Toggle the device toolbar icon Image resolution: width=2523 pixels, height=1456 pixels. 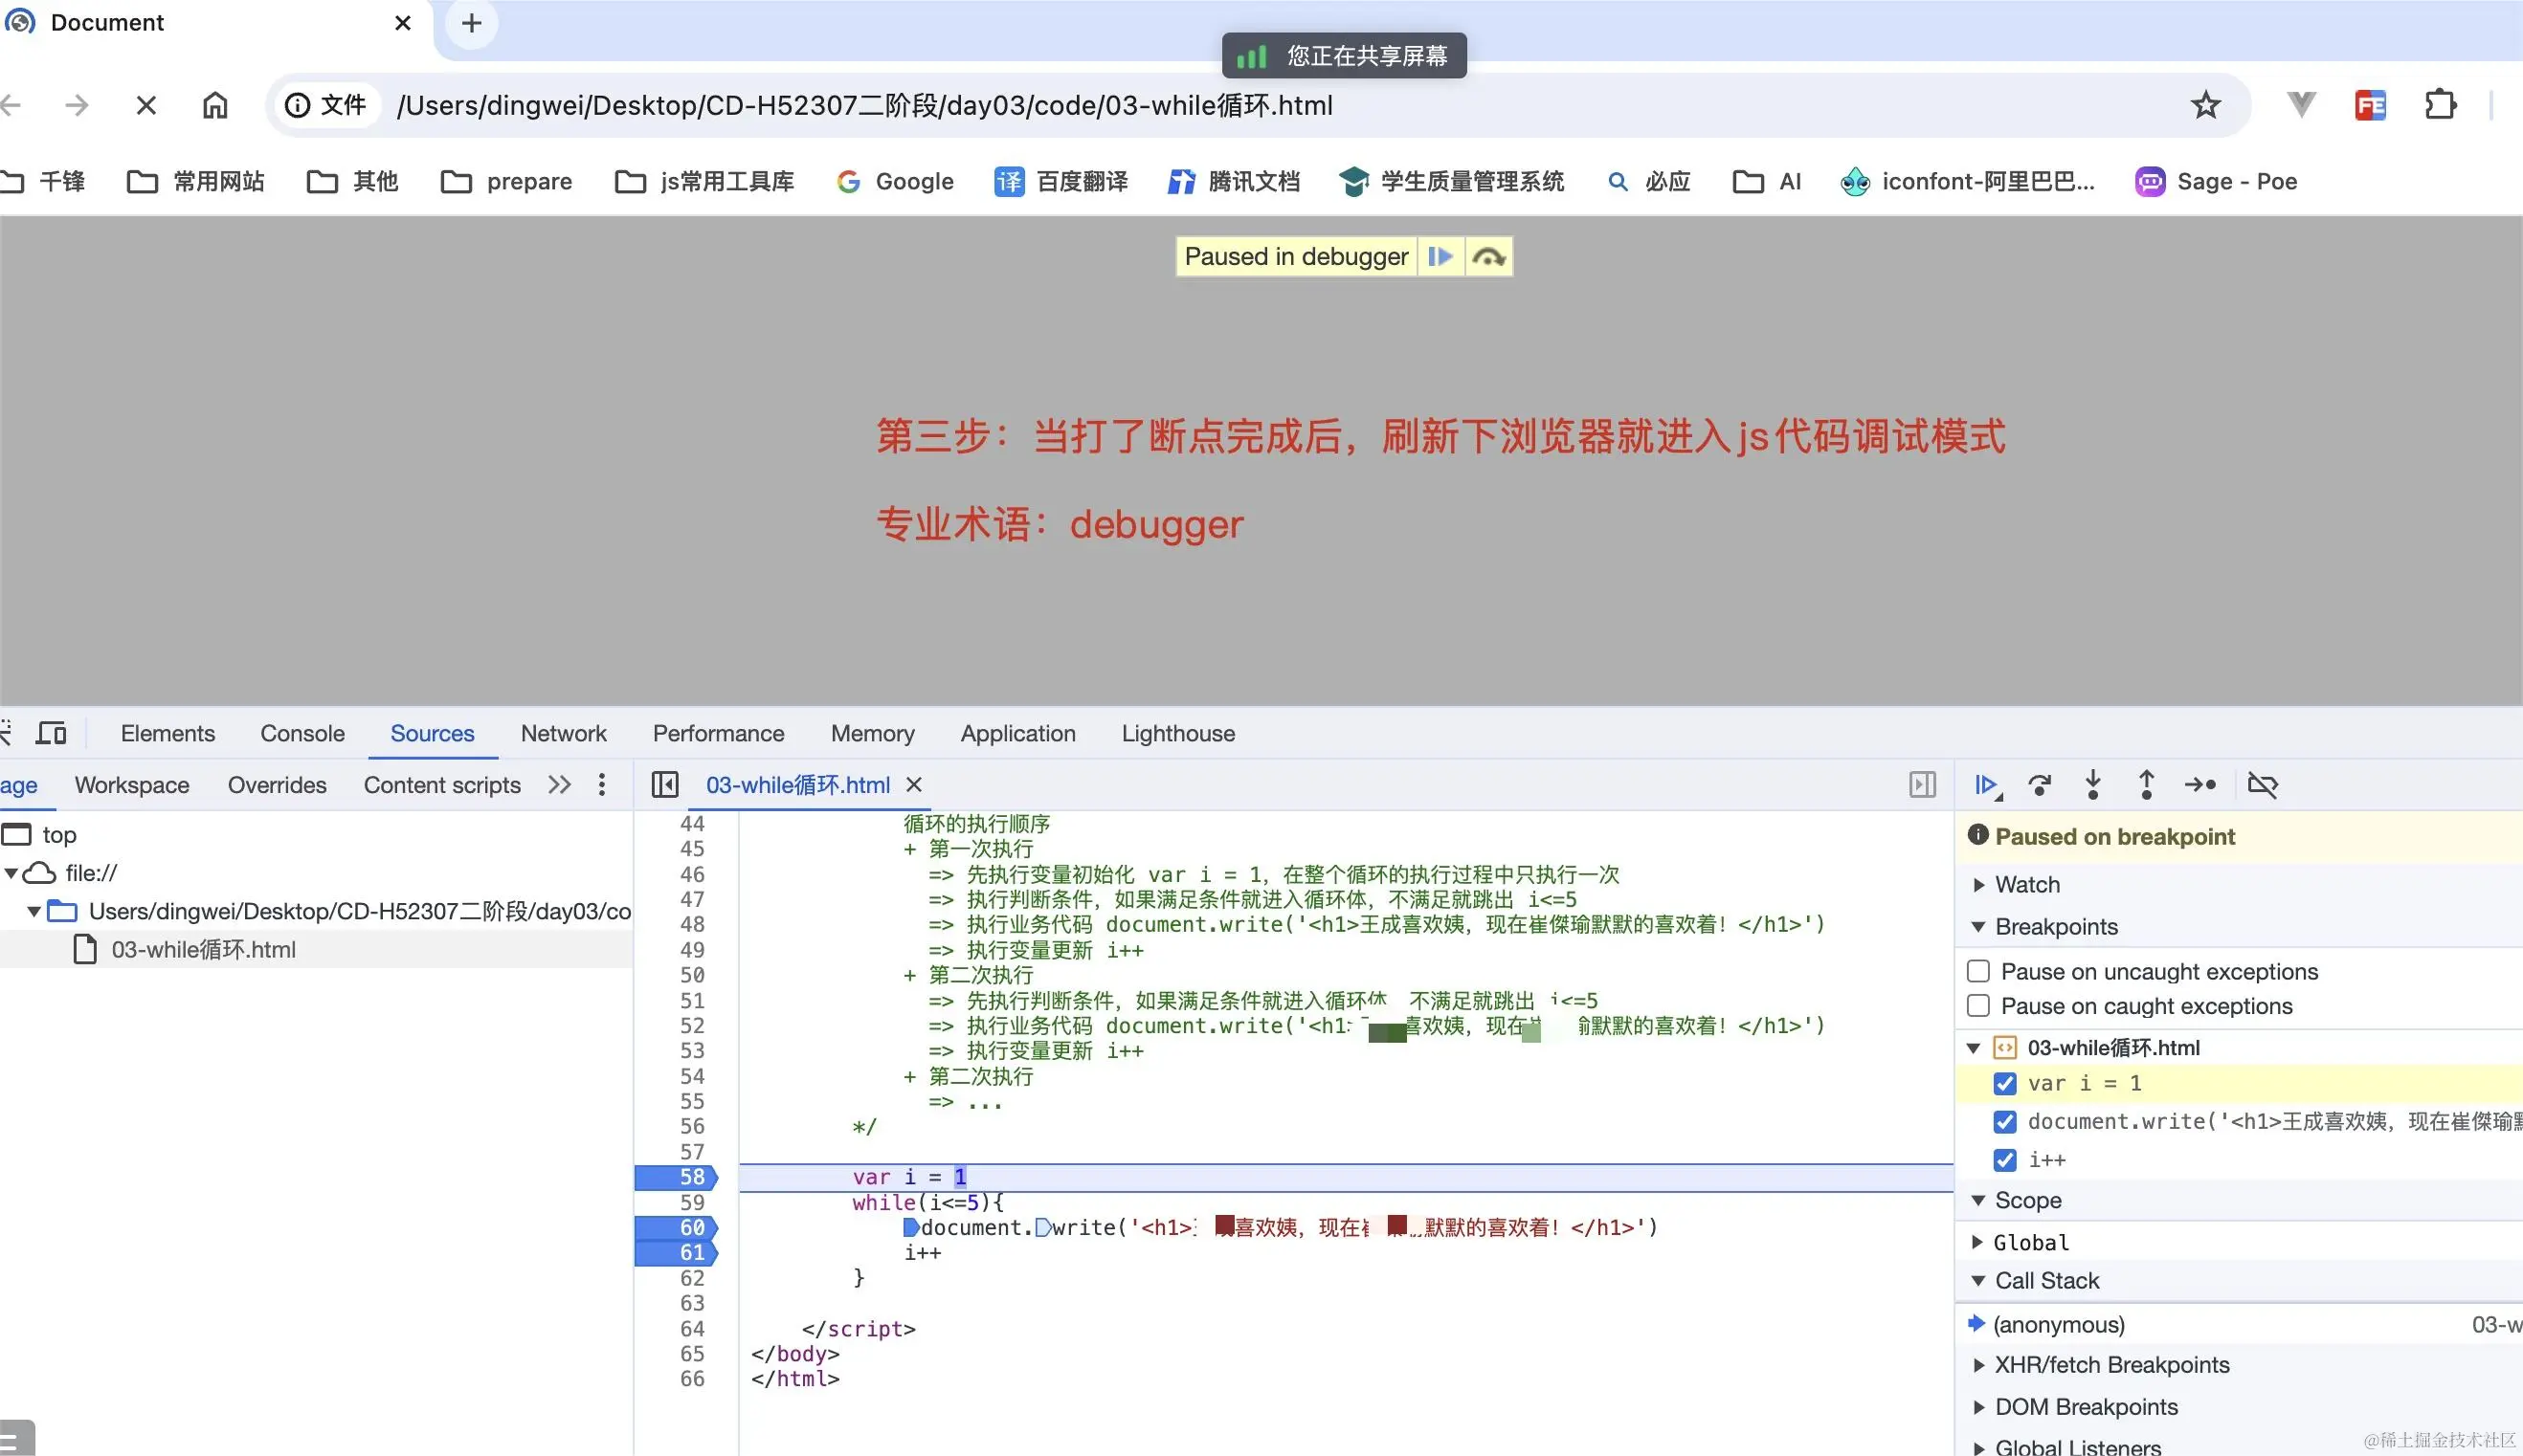51,733
